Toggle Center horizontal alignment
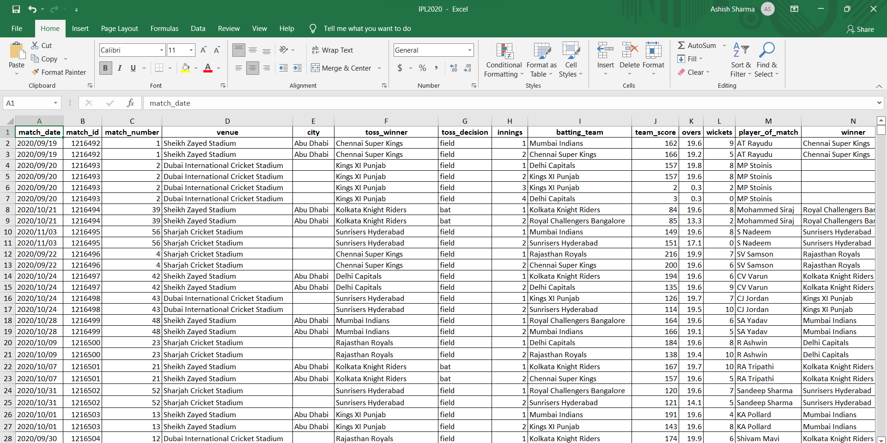The height and width of the screenshot is (443, 887). coord(253,68)
